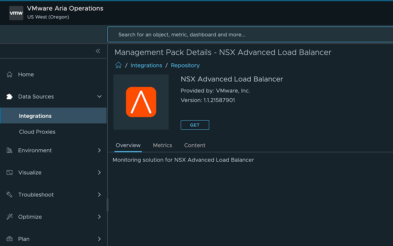
Task: Click the Management Pack Details page heading
Action: (x=223, y=52)
